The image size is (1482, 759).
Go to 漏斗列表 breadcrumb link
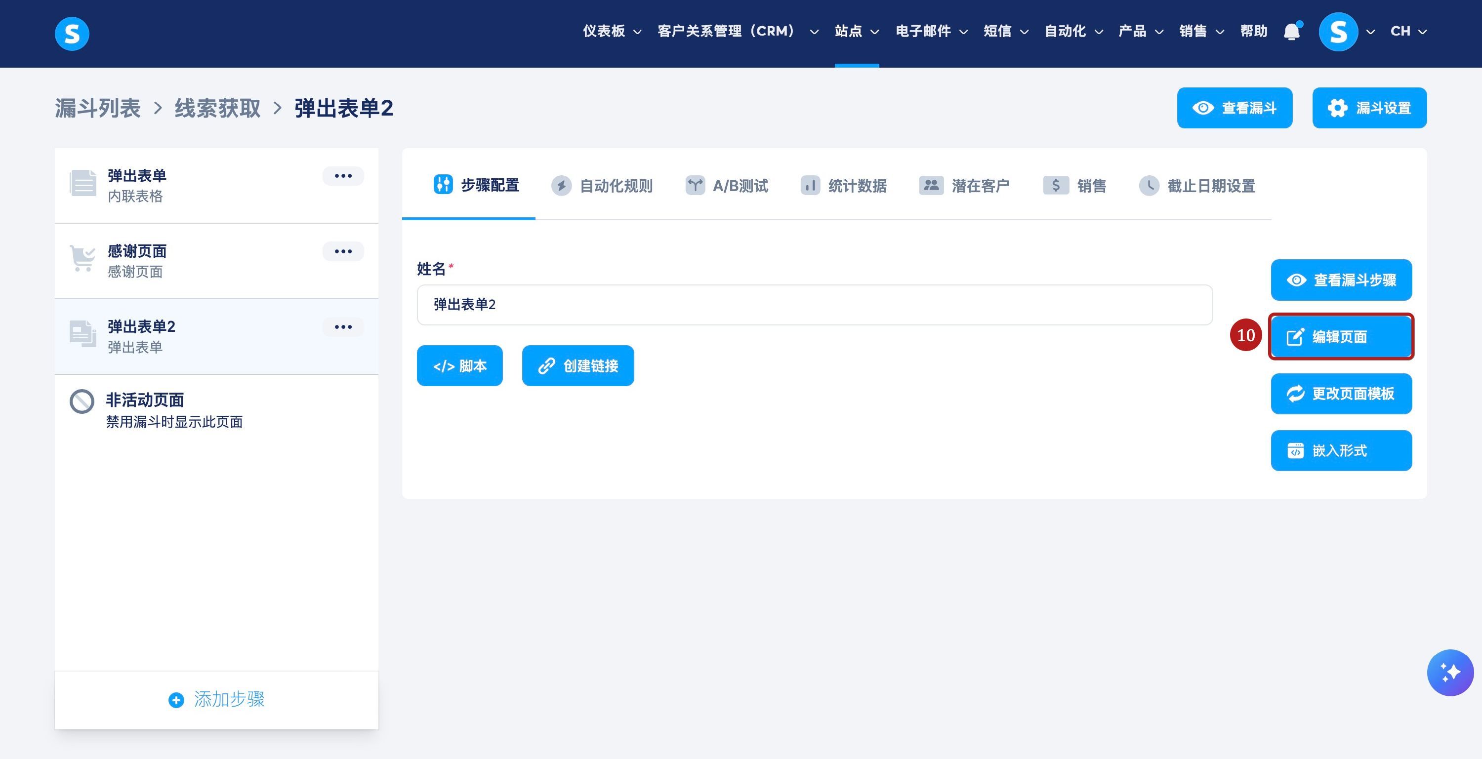coord(98,108)
